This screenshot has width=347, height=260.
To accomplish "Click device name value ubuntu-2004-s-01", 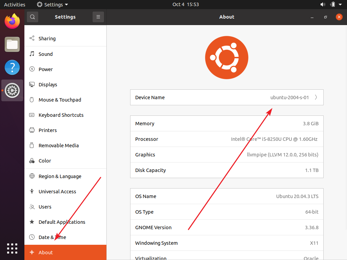I will coord(289,97).
